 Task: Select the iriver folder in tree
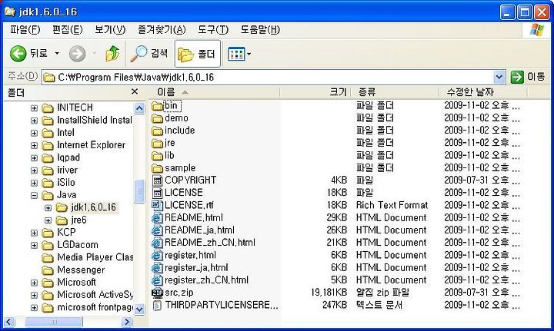(x=60, y=170)
